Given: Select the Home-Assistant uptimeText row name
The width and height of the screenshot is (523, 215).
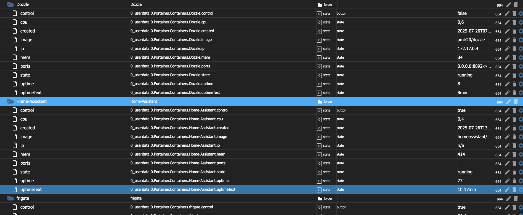Looking at the screenshot, I should (31, 190).
